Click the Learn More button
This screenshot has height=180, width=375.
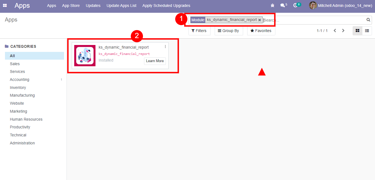pyautogui.click(x=155, y=61)
